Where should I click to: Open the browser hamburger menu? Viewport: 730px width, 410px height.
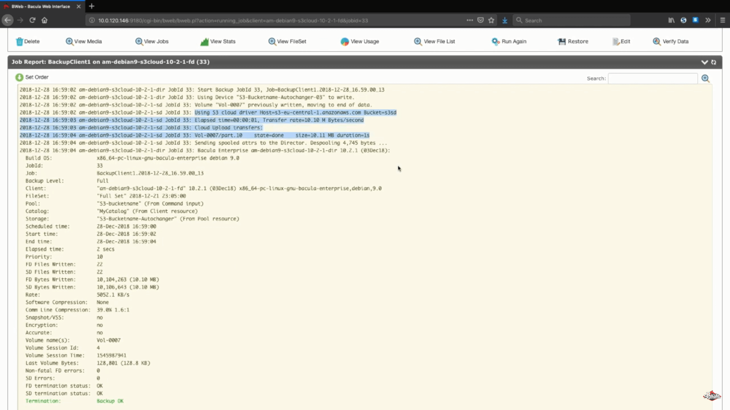point(723,20)
